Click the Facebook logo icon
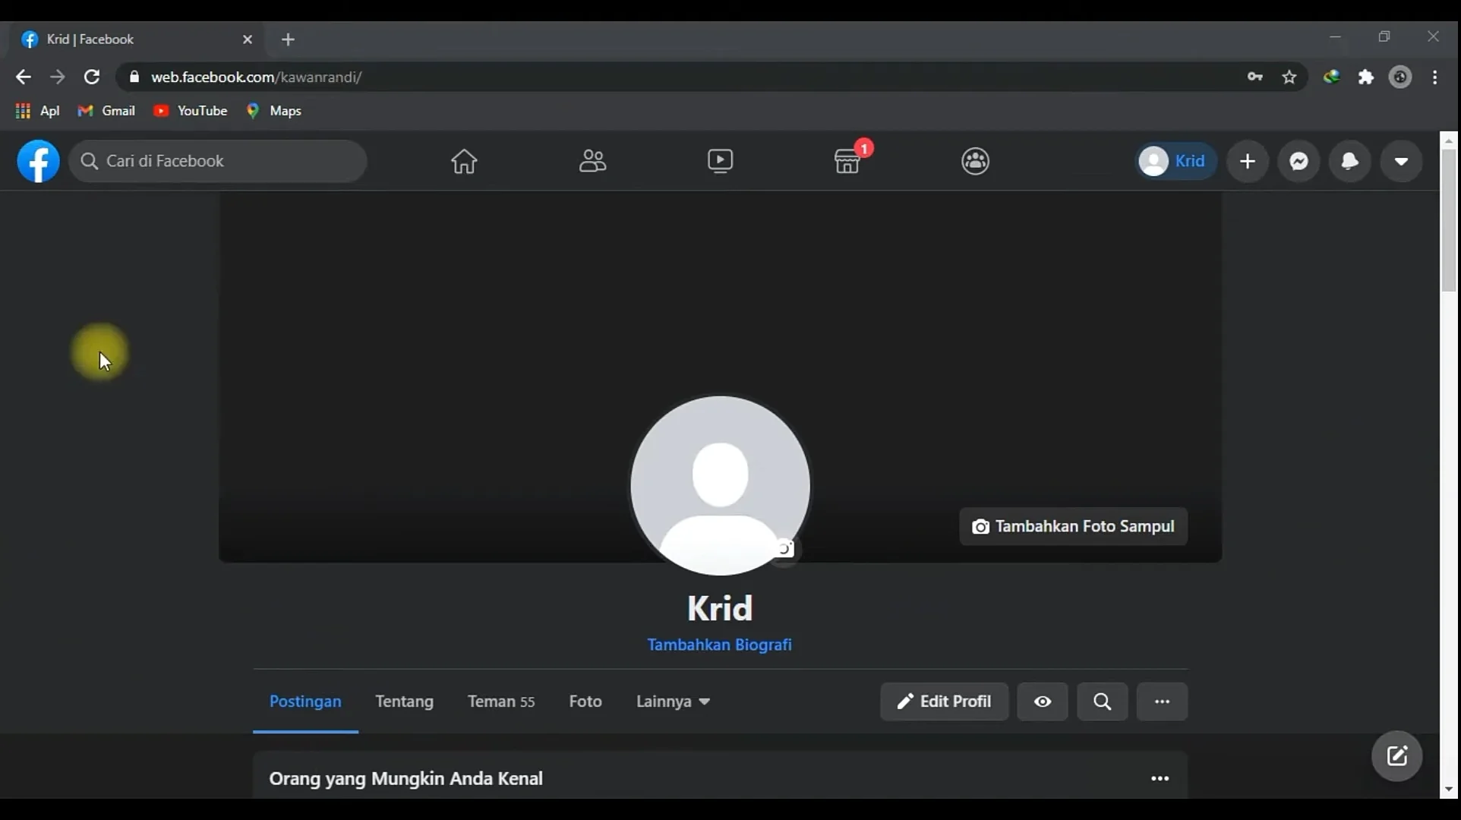The image size is (1461, 820). click(38, 161)
